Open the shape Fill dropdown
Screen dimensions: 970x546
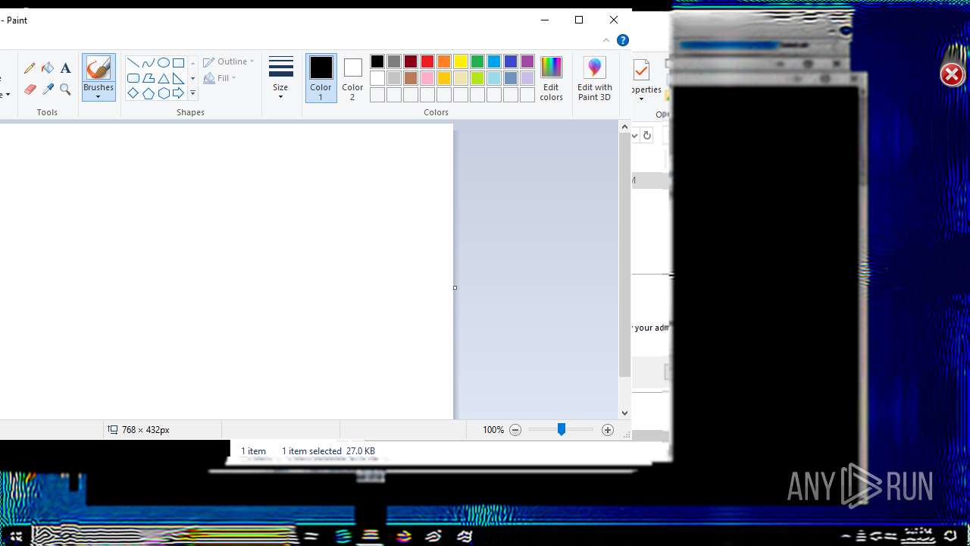tap(221, 78)
